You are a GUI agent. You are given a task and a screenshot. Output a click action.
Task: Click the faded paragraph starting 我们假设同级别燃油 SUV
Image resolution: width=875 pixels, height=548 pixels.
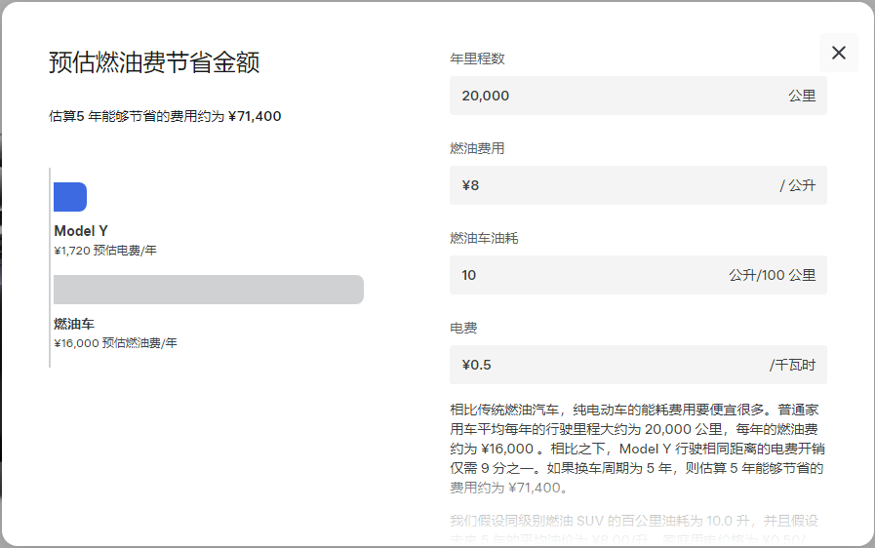(634, 529)
